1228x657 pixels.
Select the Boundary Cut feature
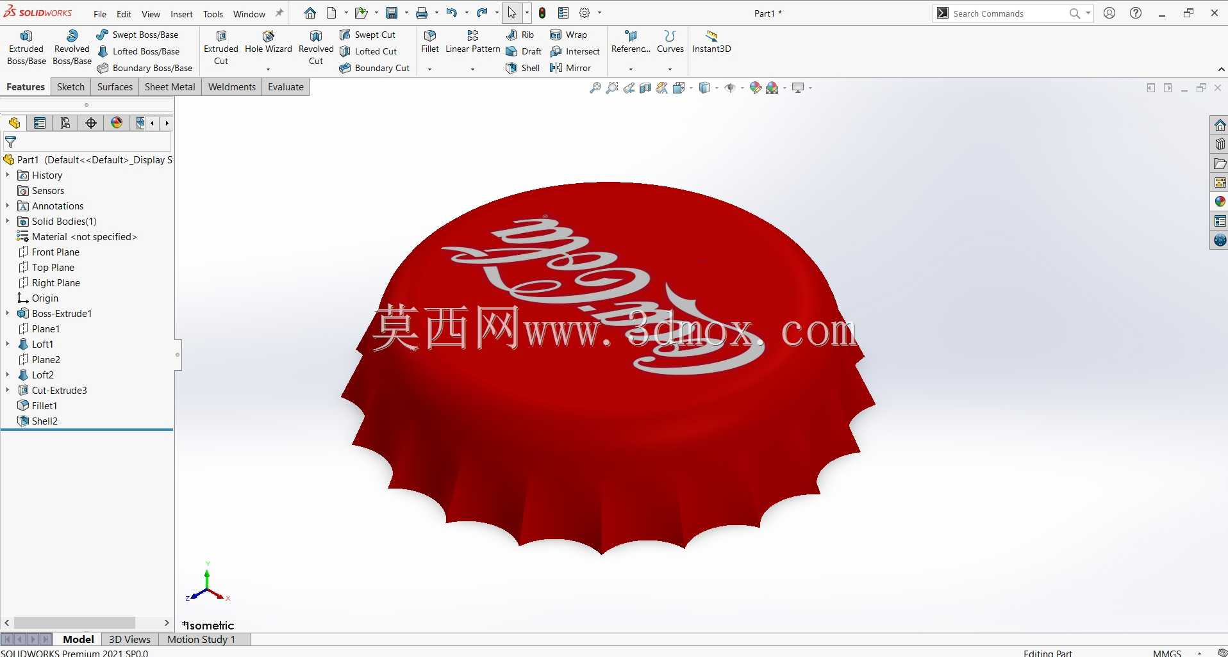point(374,68)
